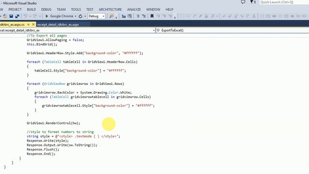Open toolbar overflow options after Find icon
309x174 pixels.
pyautogui.click(x=116, y=17)
